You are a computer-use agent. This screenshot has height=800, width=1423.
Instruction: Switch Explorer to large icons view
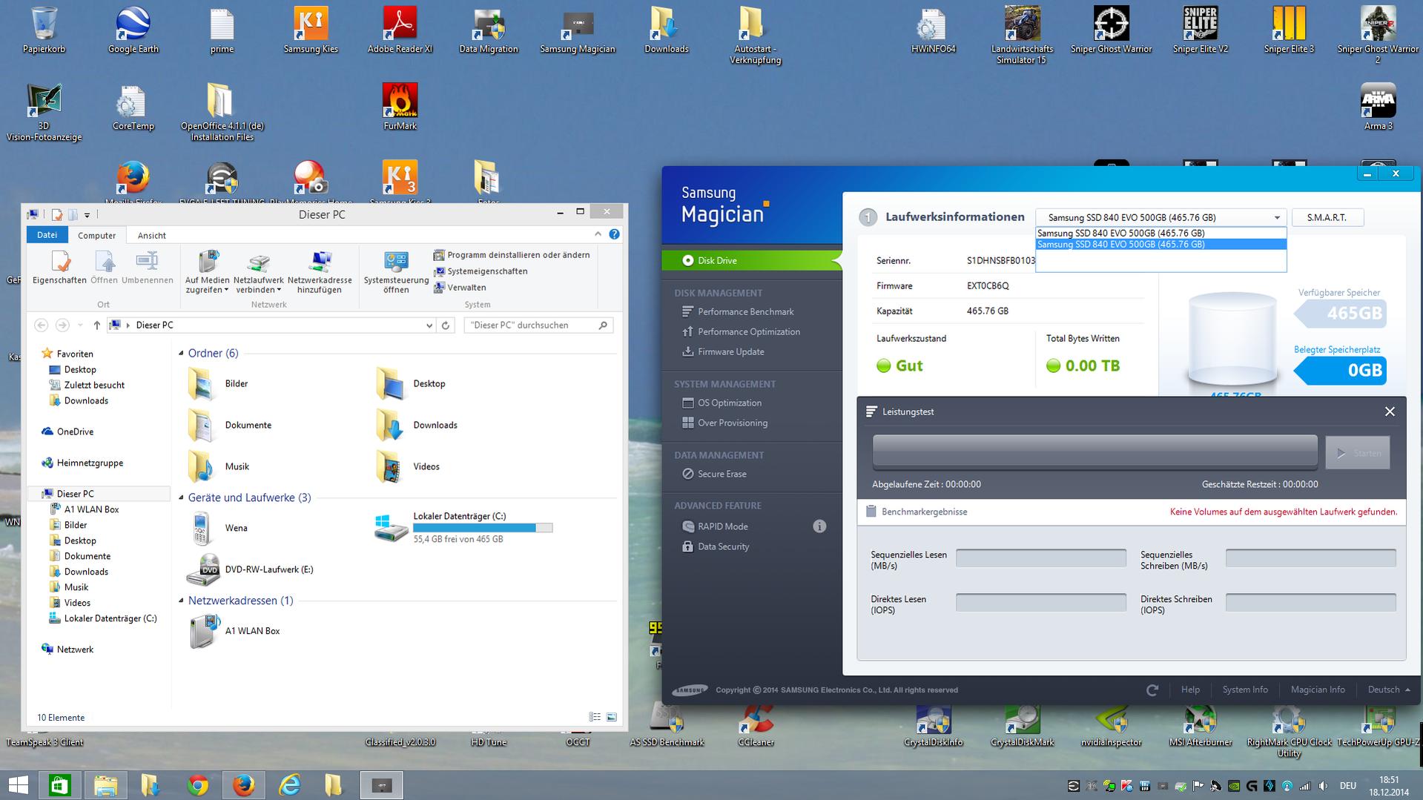[x=612, y=717]
